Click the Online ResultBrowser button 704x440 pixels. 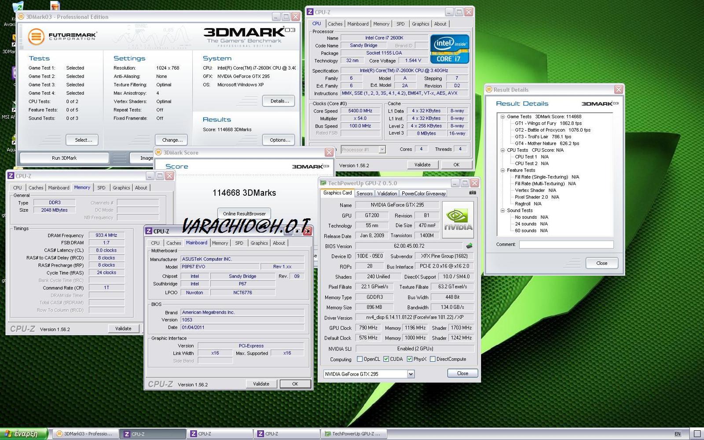(x=244, y=214)
